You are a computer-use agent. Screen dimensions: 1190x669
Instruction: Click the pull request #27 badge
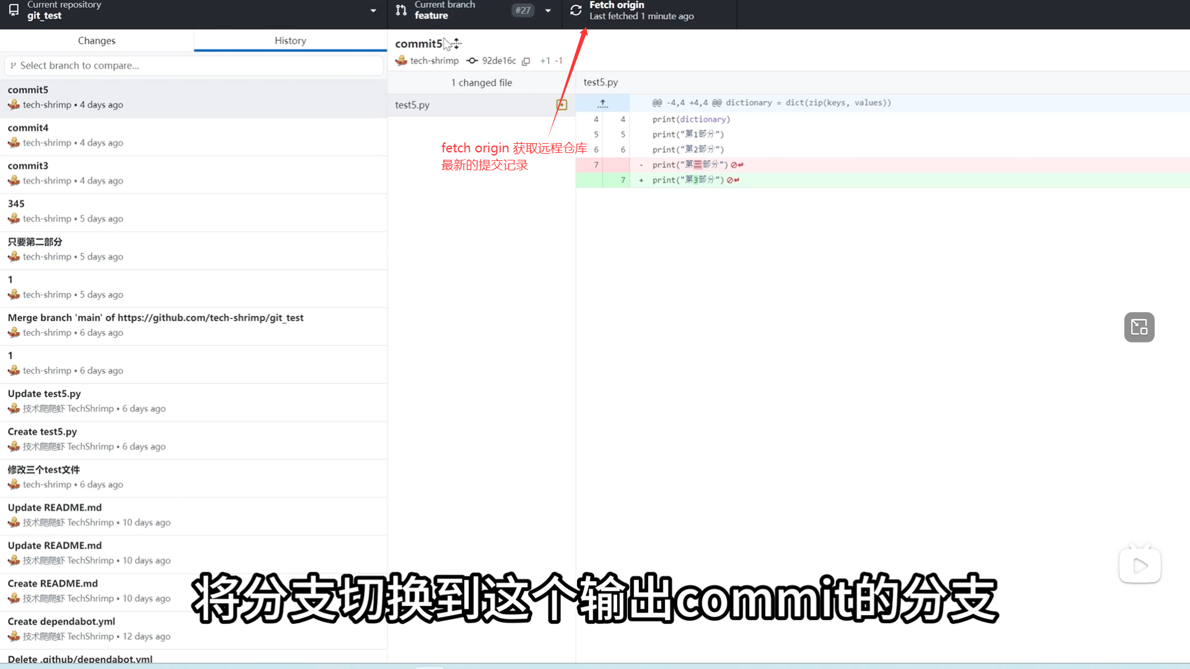522,11
